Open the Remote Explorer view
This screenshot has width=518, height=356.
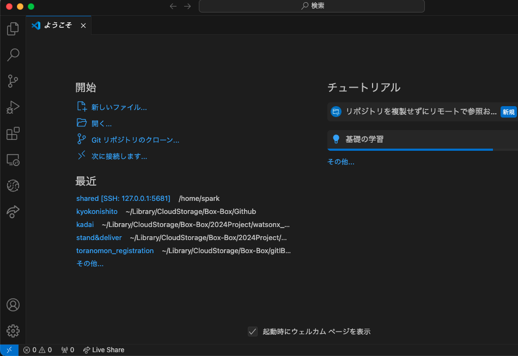click(13, 160)
